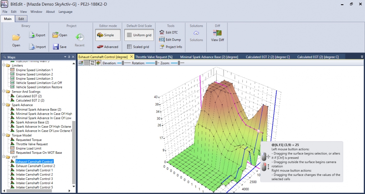Open a project via Project Open icon
365x194 pixels.
coord(55,35)
